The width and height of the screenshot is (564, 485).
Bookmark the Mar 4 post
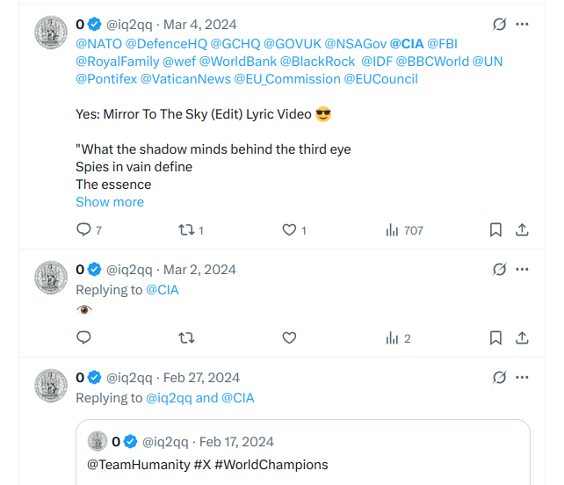point(495,230)
